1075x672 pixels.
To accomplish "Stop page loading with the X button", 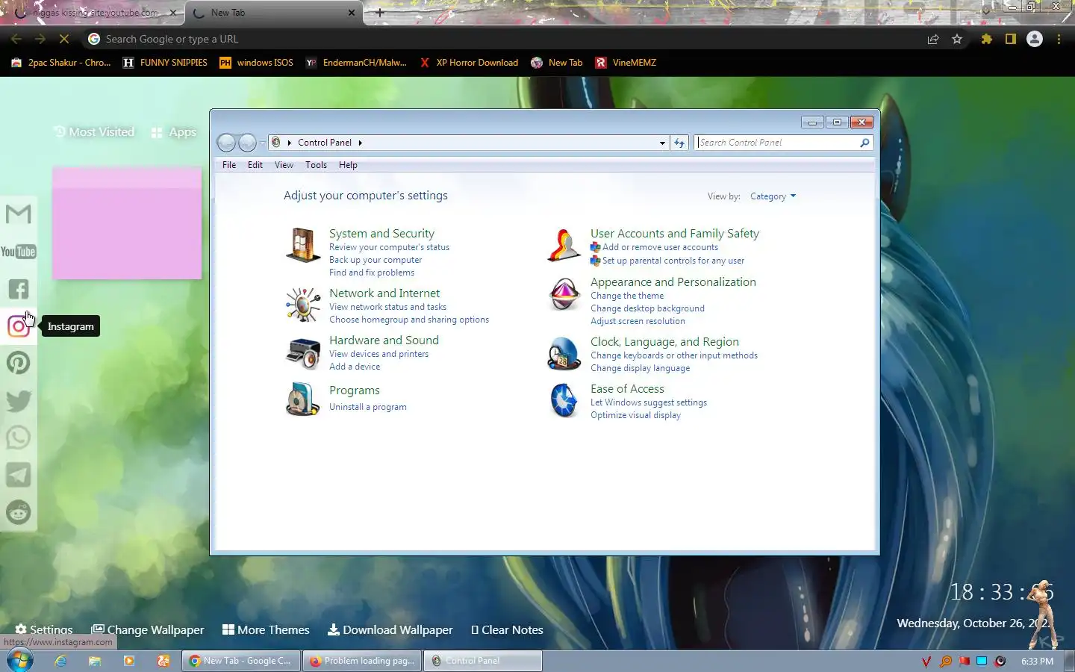I will 63,39.
